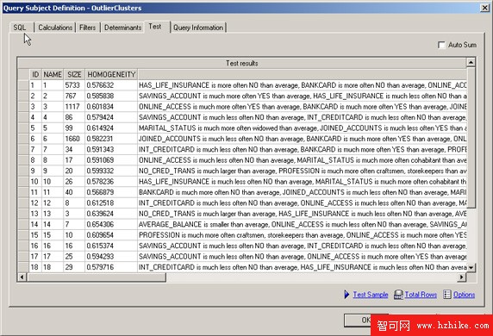Switch to the SQL tab
The image size is (493, 336).
tap(20, 28)
